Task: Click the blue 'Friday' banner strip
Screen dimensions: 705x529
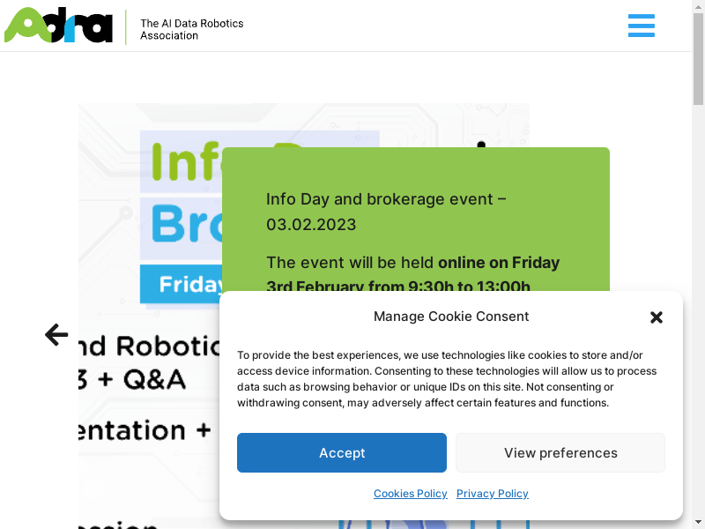Action: 182,284
